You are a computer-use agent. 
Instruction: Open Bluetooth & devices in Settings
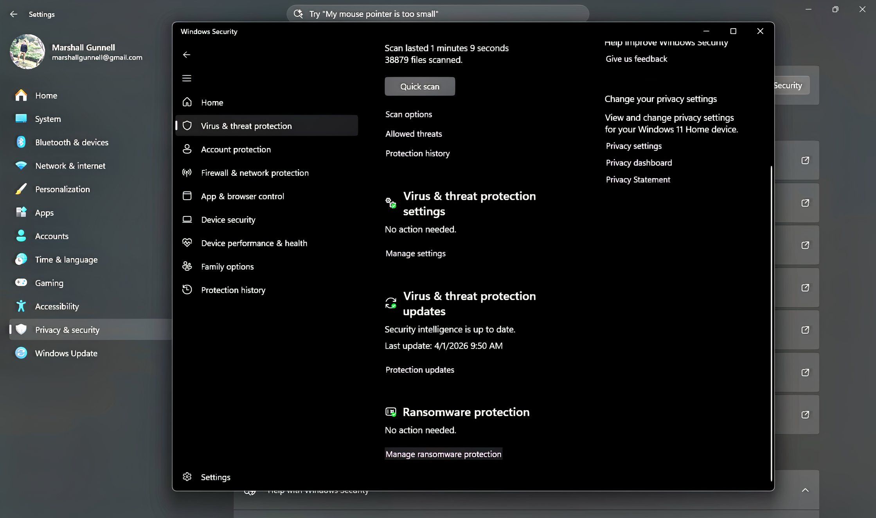click(72, 142)
